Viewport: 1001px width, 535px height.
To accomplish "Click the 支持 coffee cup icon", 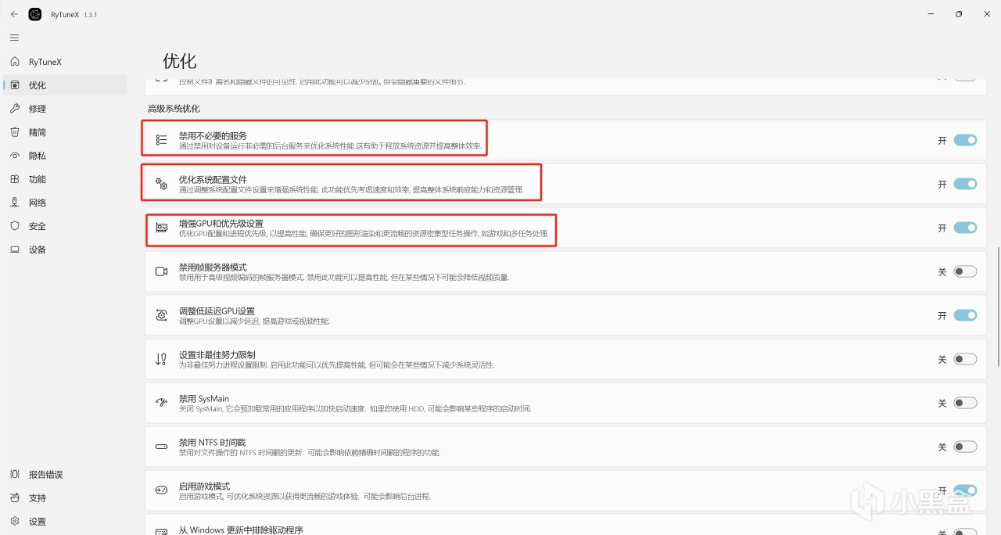I will click(x=15, y=497).
